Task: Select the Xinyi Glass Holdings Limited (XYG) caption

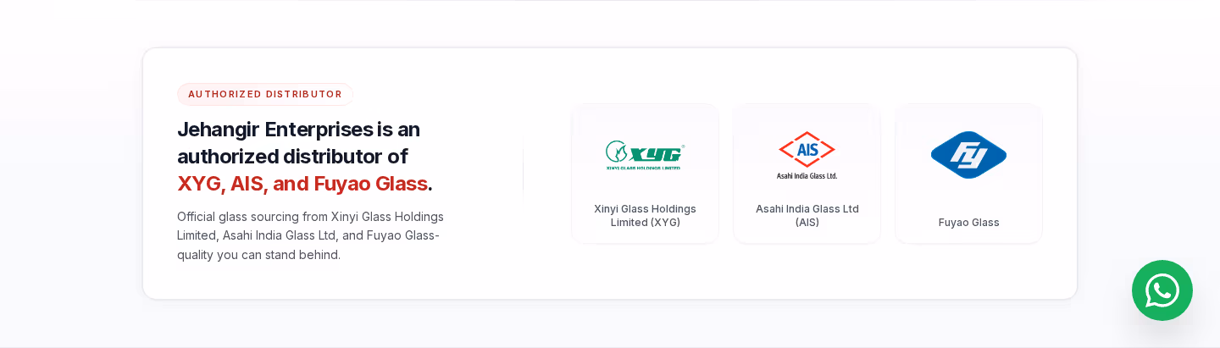Action: click(x=645, y=215)
